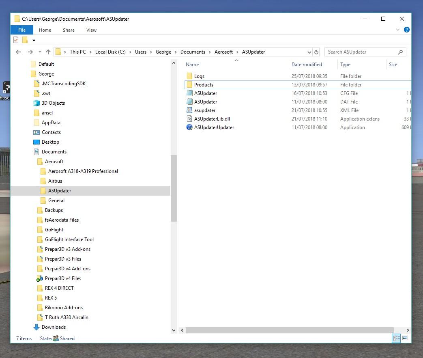Switch to the Share ribbon tab

[x=69, y=30]
